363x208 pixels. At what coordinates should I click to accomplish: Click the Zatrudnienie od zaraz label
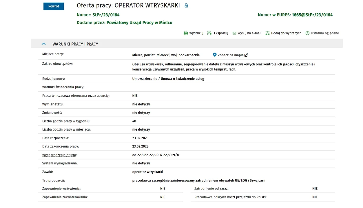pyautogui.click(x=211, y=188)
